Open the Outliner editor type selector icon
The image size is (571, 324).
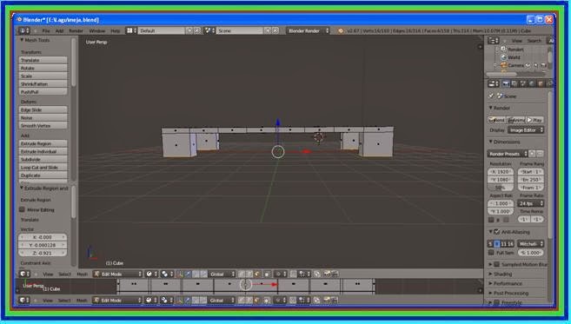pos(494,41)
